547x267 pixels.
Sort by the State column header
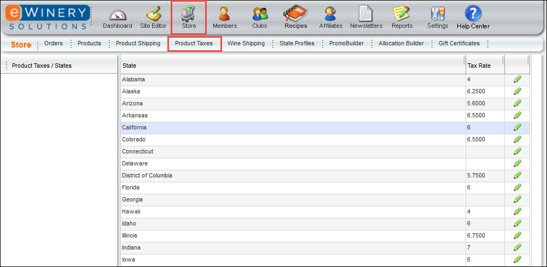(292, 66)
